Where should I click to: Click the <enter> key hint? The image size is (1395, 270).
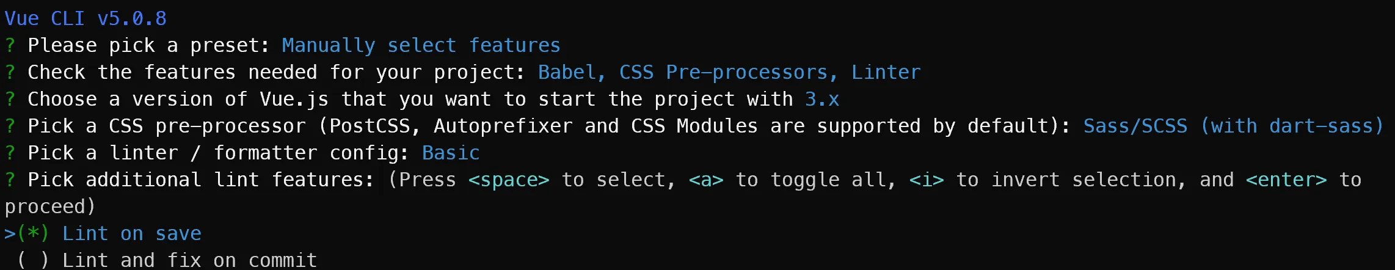coord(1286,180)
